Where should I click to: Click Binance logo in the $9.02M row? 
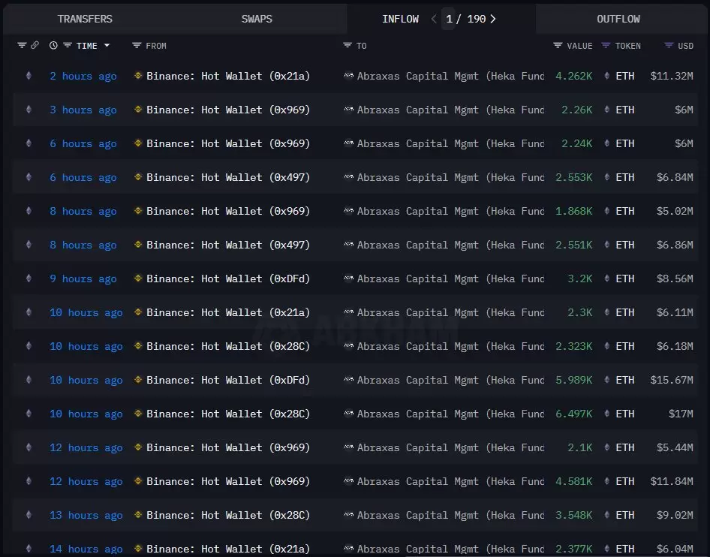[x=138, y=515]
